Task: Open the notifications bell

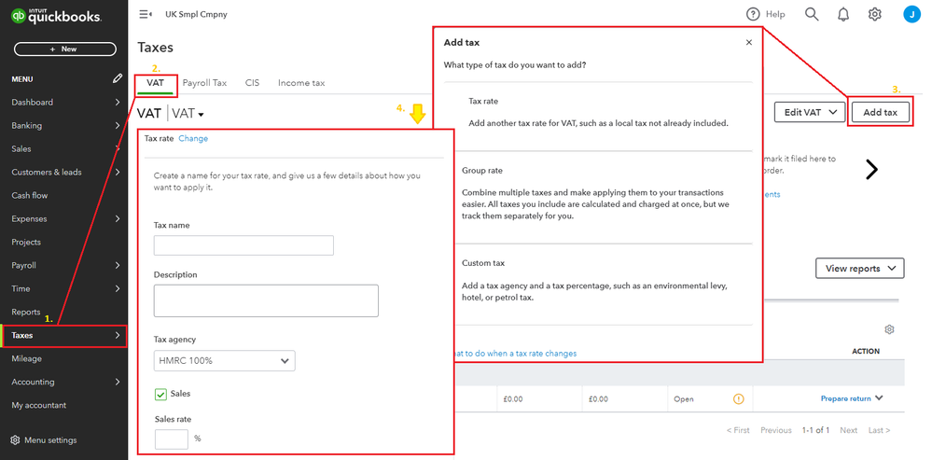Action: click(x=843, y=14)
